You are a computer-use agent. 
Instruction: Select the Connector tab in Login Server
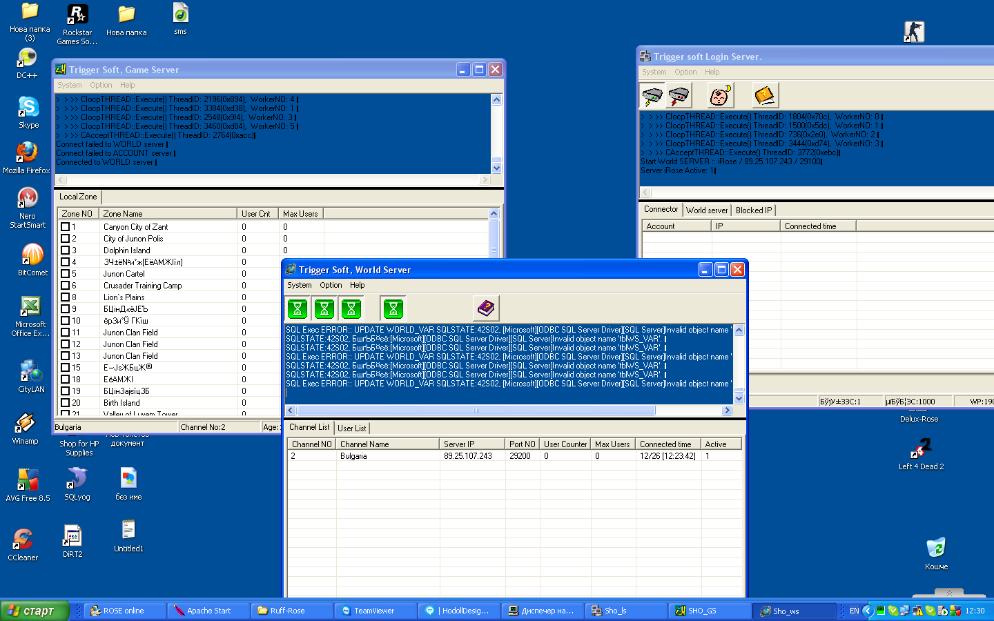pyautogui.click(x=661, y=209)
